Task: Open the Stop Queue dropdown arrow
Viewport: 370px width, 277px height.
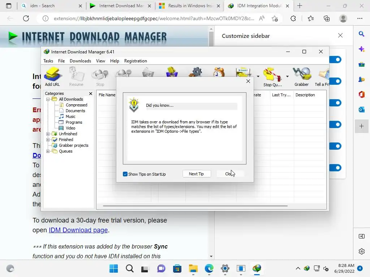Action: pos(287,76)
